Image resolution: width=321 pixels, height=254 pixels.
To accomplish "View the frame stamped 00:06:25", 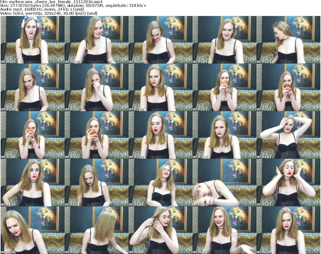I will coord(224,230).
